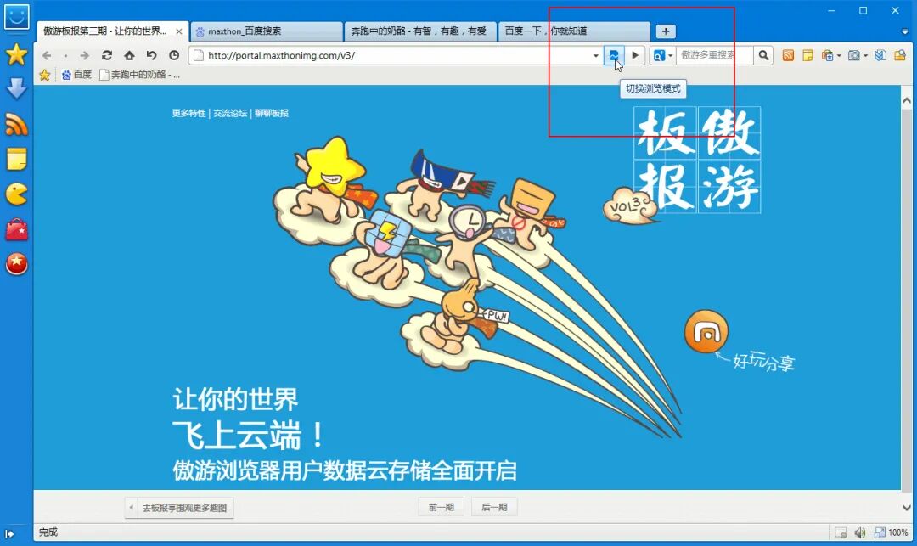
Task: Click the scrollbar down arrow
Action: 907,508
